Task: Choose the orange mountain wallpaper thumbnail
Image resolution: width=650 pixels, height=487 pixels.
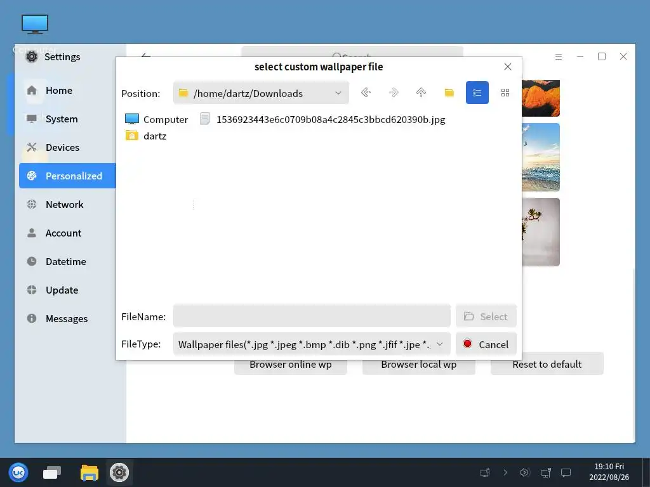Action: point(541,98)
